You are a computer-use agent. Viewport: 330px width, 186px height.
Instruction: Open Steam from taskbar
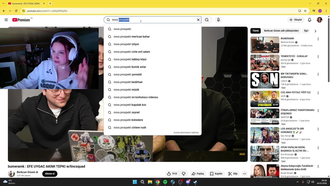click(195, 182)
